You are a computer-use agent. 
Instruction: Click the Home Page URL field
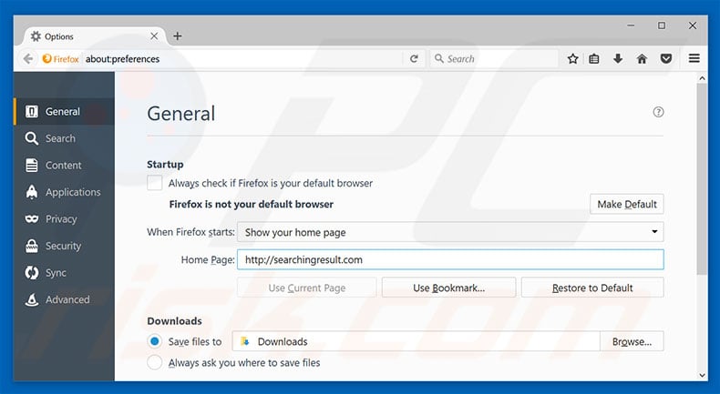450,259
